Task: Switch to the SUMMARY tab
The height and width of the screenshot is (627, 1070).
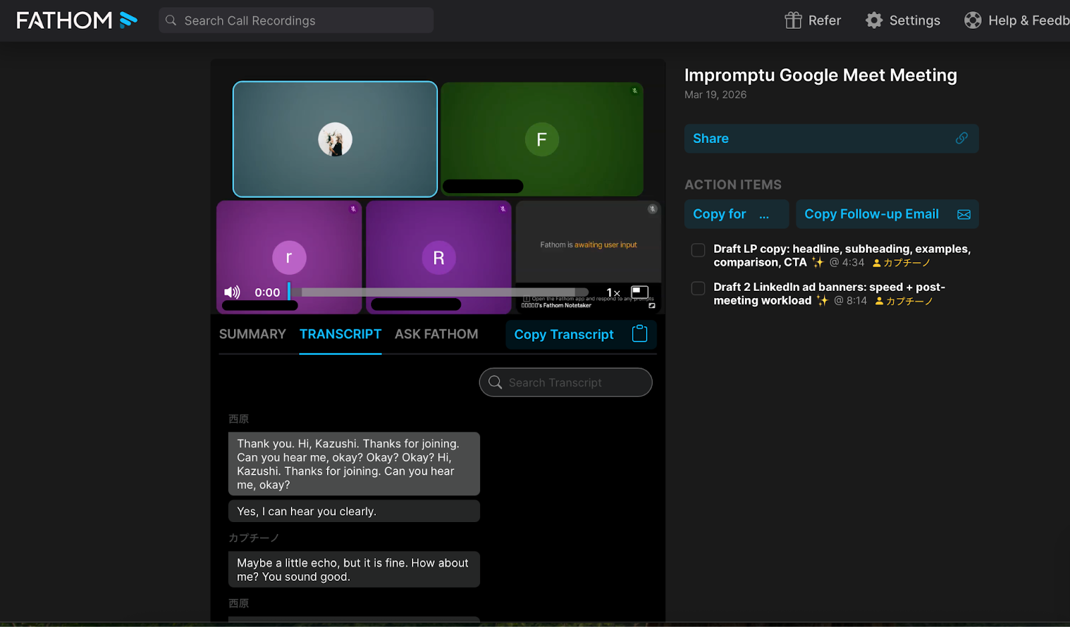Action: (x=252, y=334)
